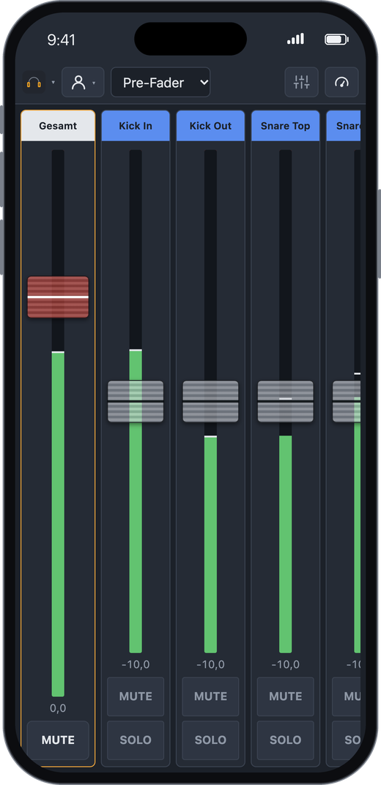Click the orange headphones icon
The image size is (381, 785).
click(x=34, y=83)
